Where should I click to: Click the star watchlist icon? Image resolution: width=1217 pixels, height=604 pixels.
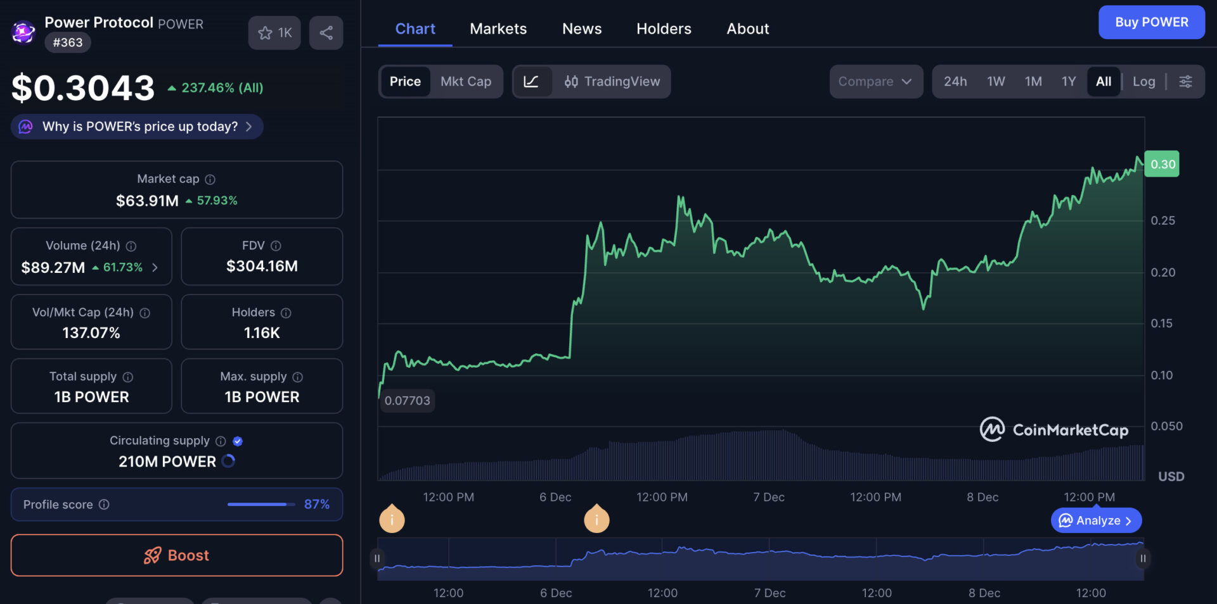point(266,33)
